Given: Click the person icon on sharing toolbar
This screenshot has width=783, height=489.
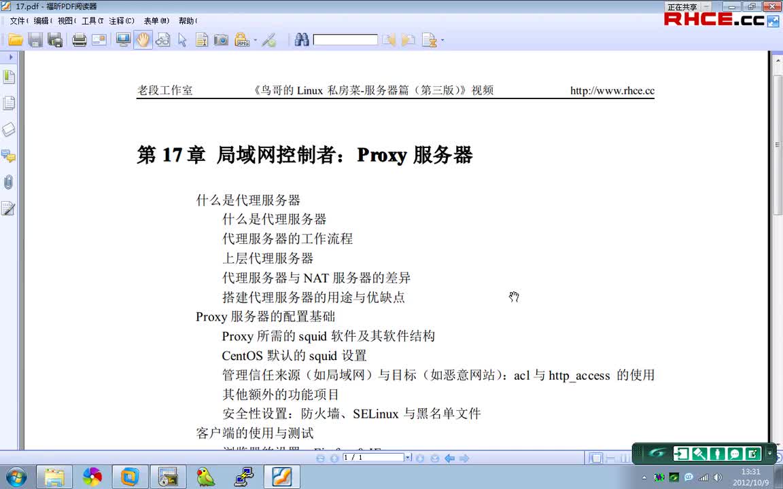Looking at the screenshot, I should [x=717, y=454].
